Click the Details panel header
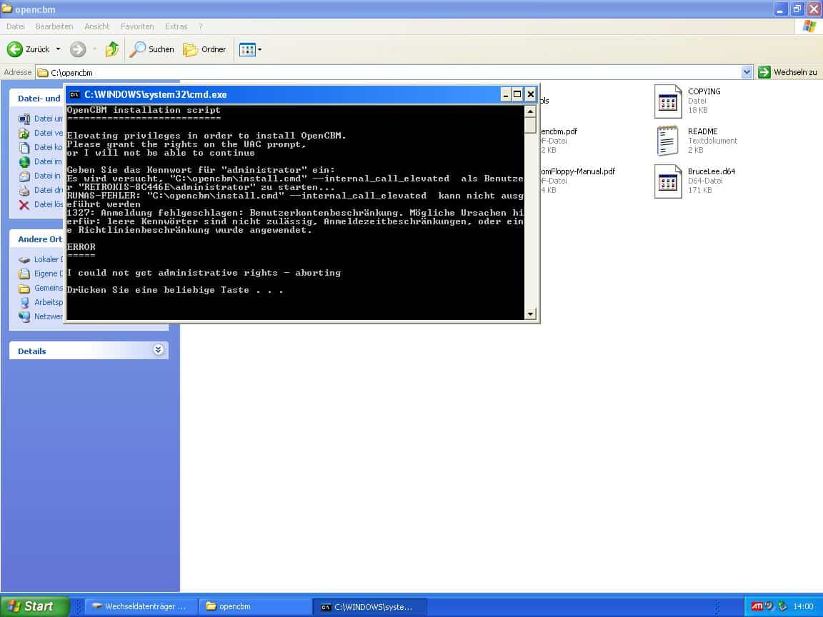Viewport: 823px width, 617px height. click(89, 351)
